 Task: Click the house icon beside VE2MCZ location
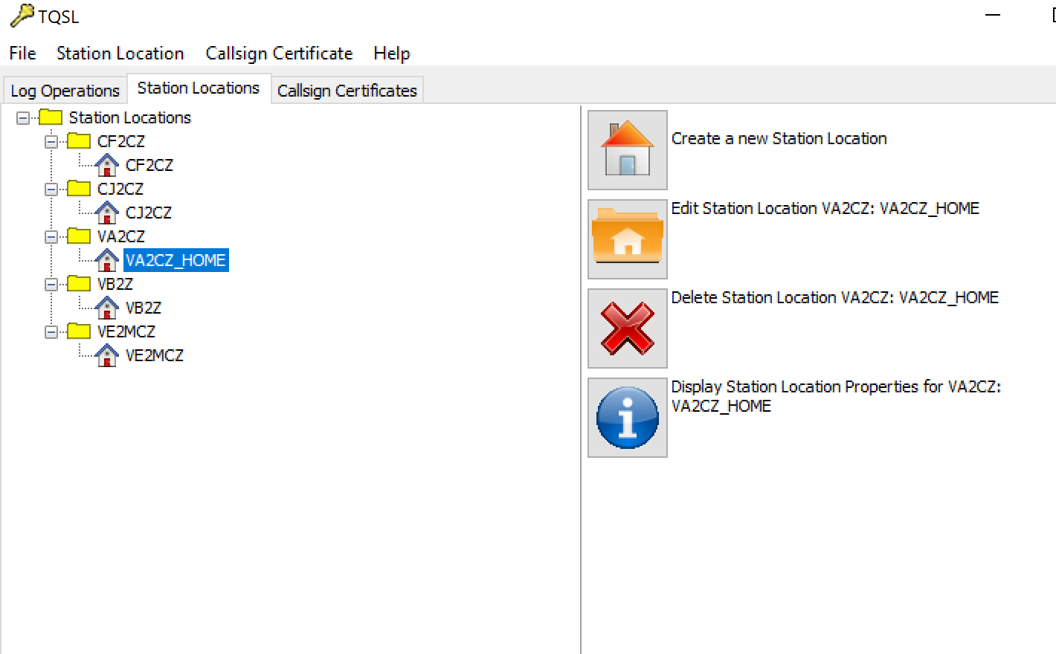tap(107, 355)
